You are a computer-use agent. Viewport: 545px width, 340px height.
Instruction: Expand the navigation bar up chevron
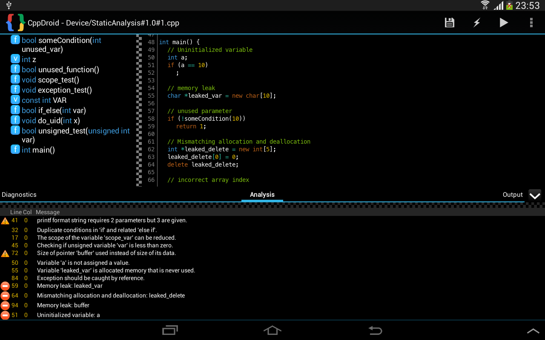(533, 331)
